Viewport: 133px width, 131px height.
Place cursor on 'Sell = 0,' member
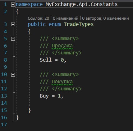point(53,60)
